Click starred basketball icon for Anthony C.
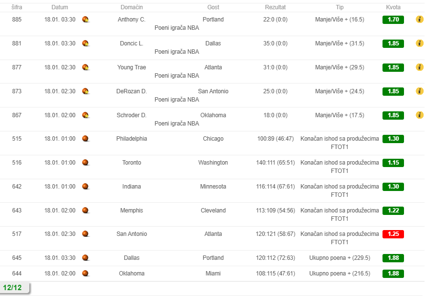Viewport: 425px width, 296px height. click(85, 20)
